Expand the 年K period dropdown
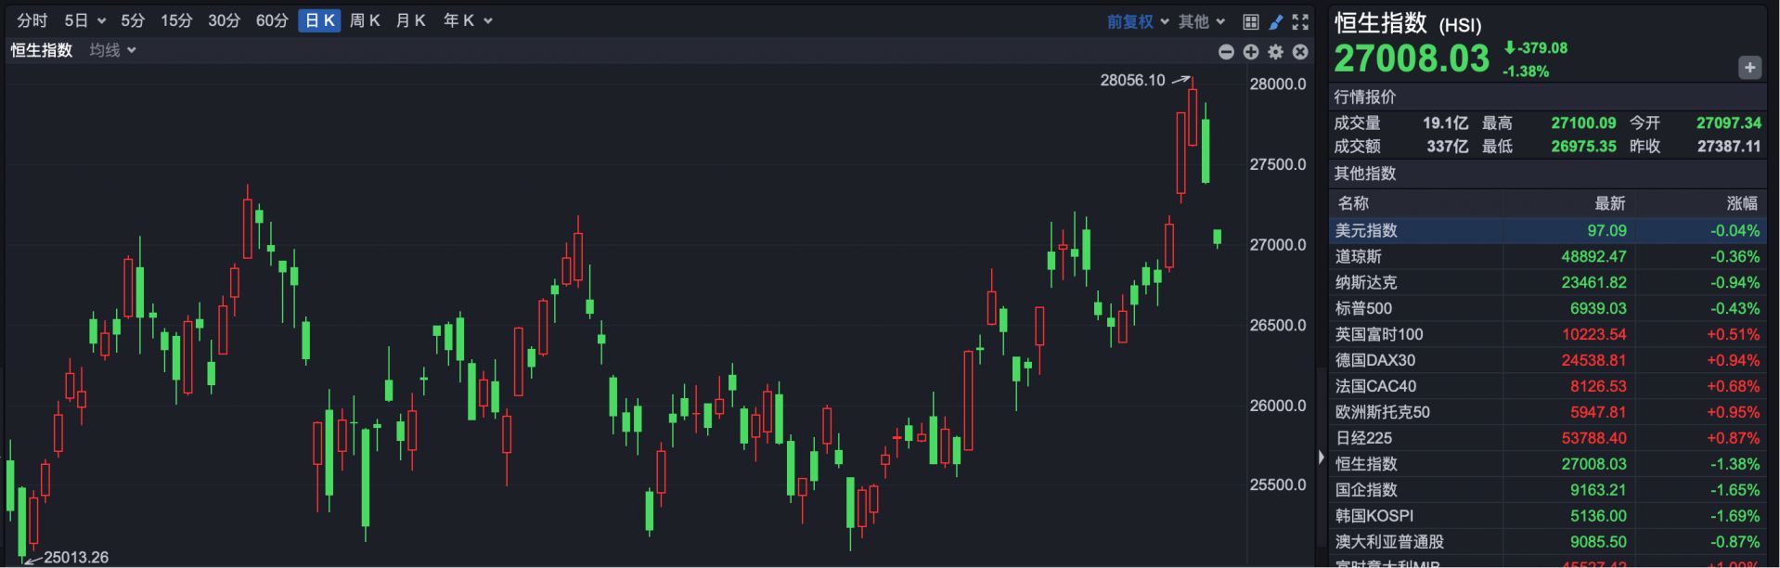The image size is (1780, 568). [467, 20]
